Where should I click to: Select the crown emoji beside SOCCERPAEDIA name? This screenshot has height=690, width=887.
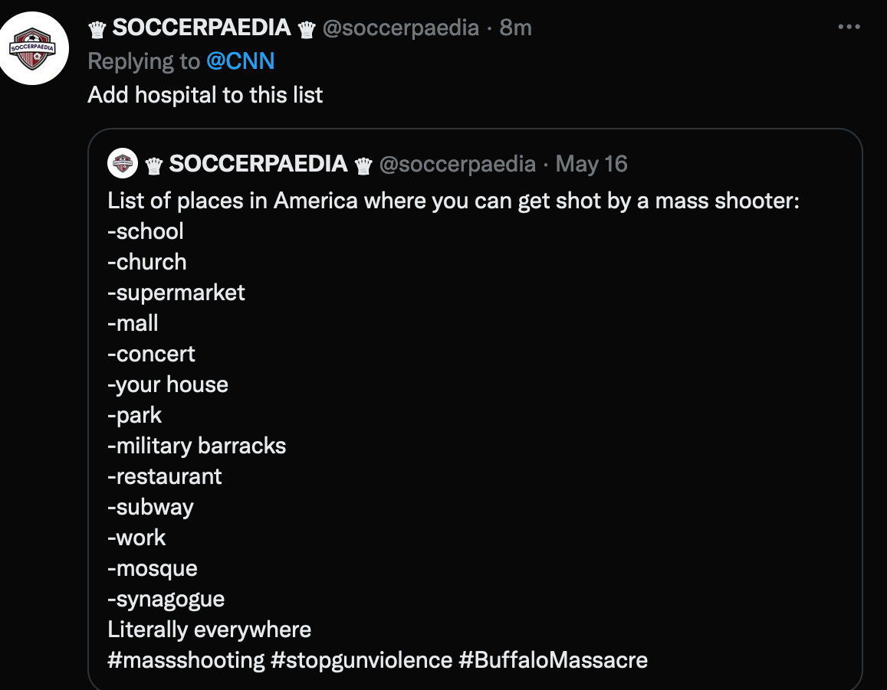click(x=98, y=27)
